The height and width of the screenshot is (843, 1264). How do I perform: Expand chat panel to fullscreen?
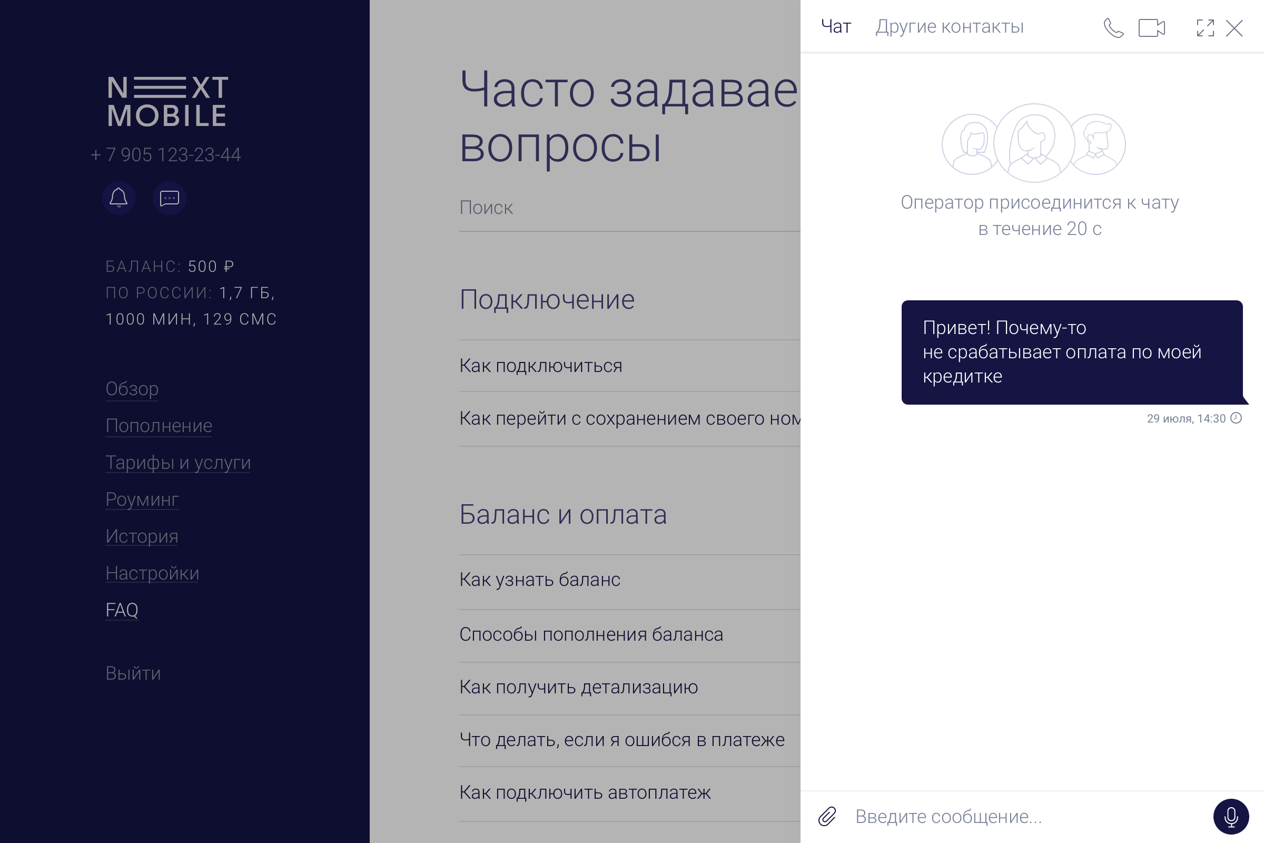tap(1205, 27)
